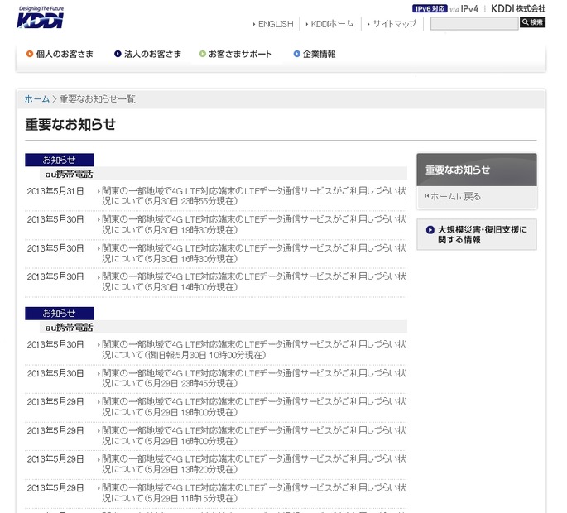This screenshot has width=567, height=513.
Task: Click inside the site search field
Action: coord(473,23)
